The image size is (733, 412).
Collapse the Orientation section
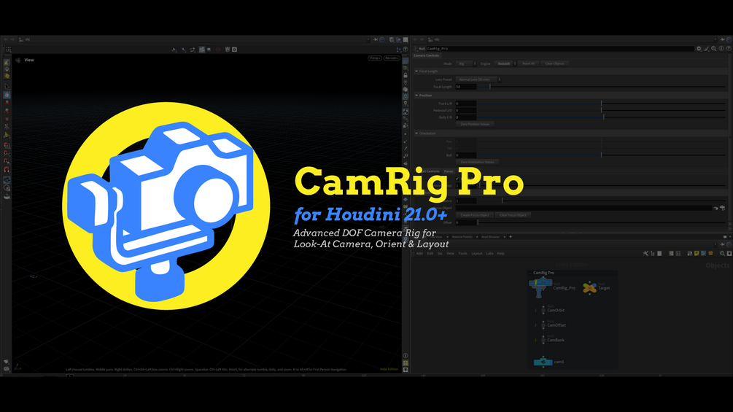[416, 133]
